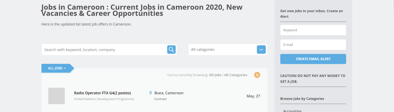This screenshot has width=394, height=112.
Task: Click bold All Jobs in the browsing breadcrumb
Action: [x=215, y=75]
